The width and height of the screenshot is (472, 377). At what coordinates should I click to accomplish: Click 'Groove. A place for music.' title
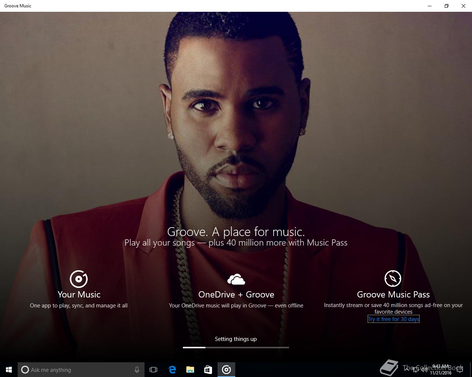pyautogui.click(x=236, y=232)
